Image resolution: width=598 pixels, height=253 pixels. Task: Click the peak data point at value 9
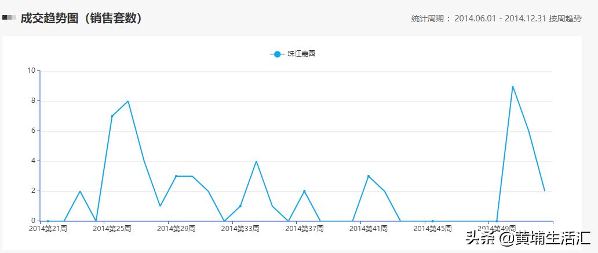pos(513,86)
